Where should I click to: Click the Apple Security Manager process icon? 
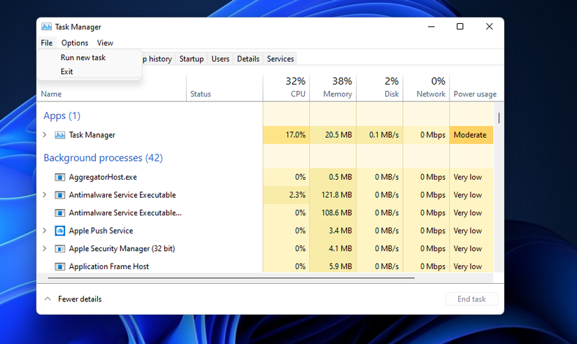click(x=60, y=249)
